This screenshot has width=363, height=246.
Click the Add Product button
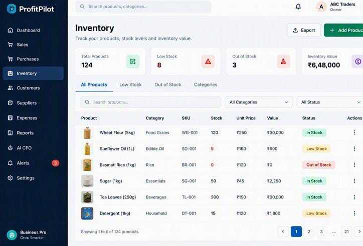(343, 30)
